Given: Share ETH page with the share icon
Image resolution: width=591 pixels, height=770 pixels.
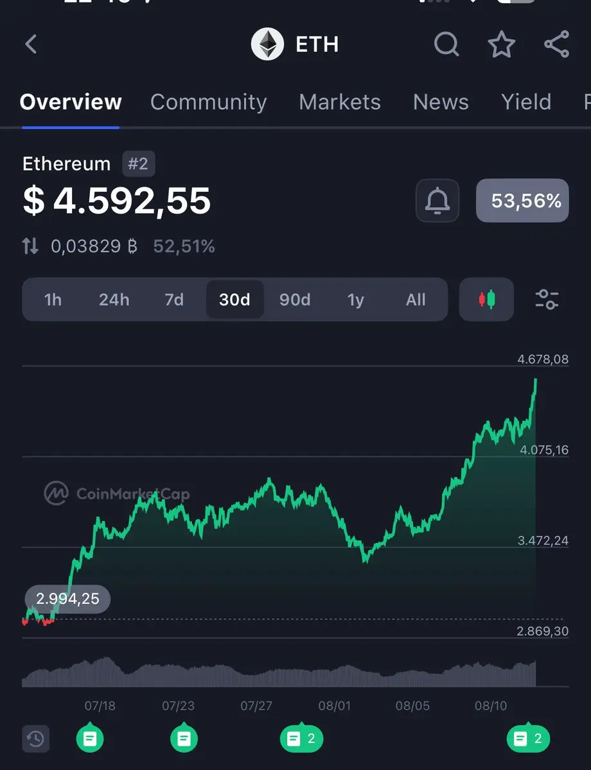Looking at the screenshot, I should tap(556, 44).
